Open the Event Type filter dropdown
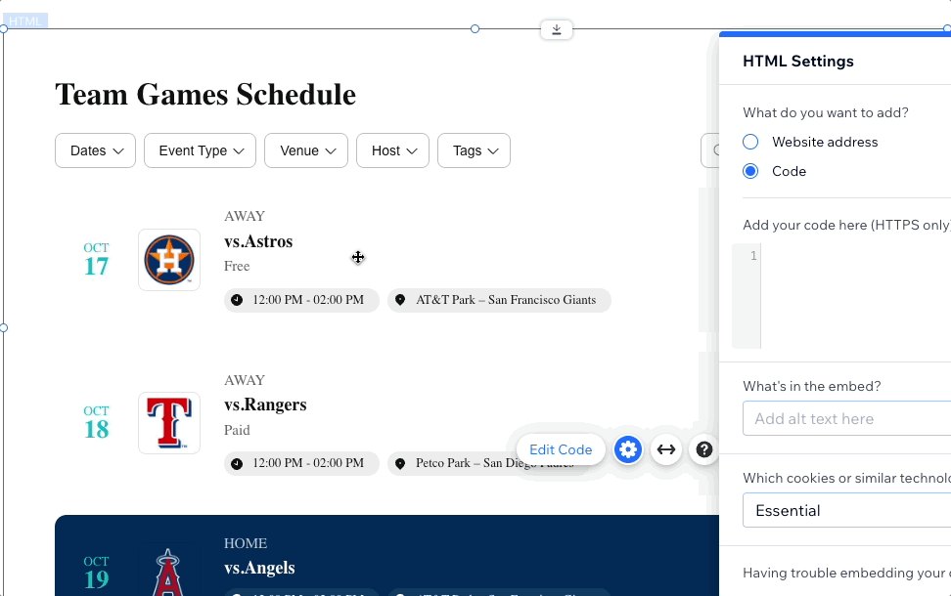Viewport: 951px width, 596px height. [201, 150]
